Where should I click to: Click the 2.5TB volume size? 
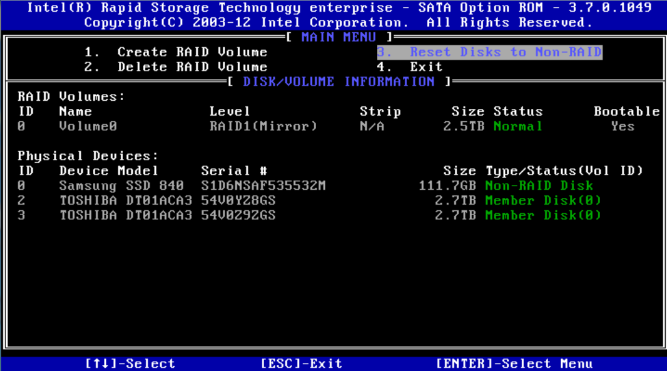[x=463, y=126]
